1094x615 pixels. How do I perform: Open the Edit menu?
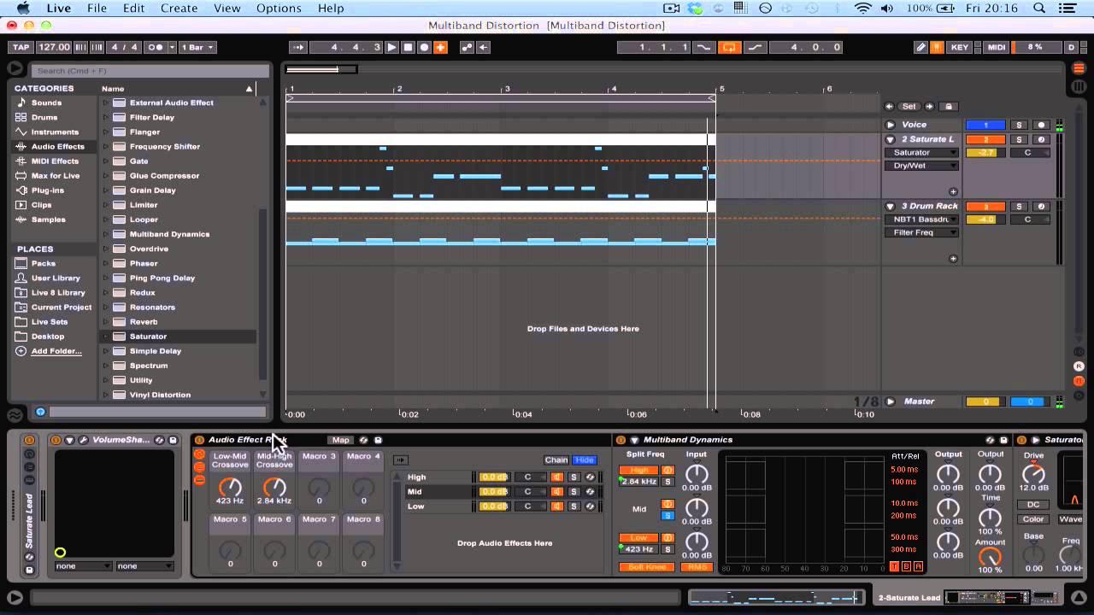[x=133, y=8]
